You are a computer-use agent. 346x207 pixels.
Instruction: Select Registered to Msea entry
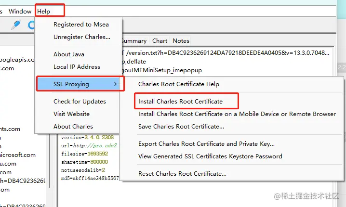[81, 24]
